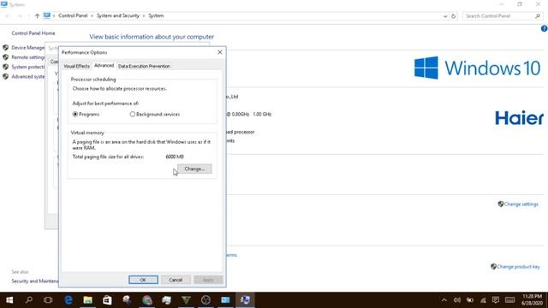Close Performance Options dialog with X

pos(220,52)
